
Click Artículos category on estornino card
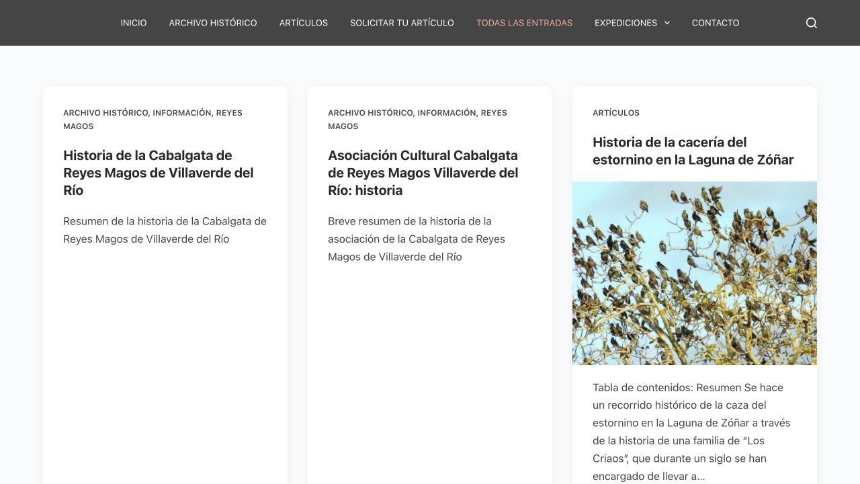(616, 113)
